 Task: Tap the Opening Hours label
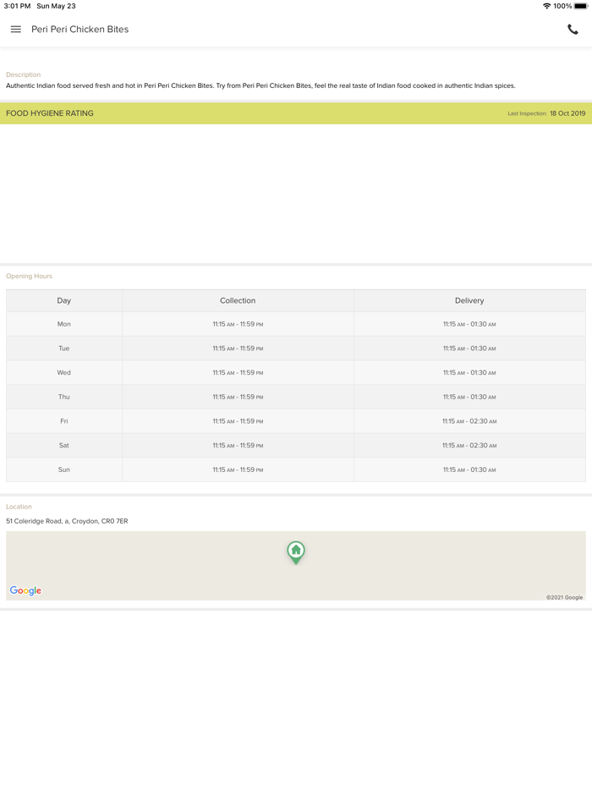point(30,276)
